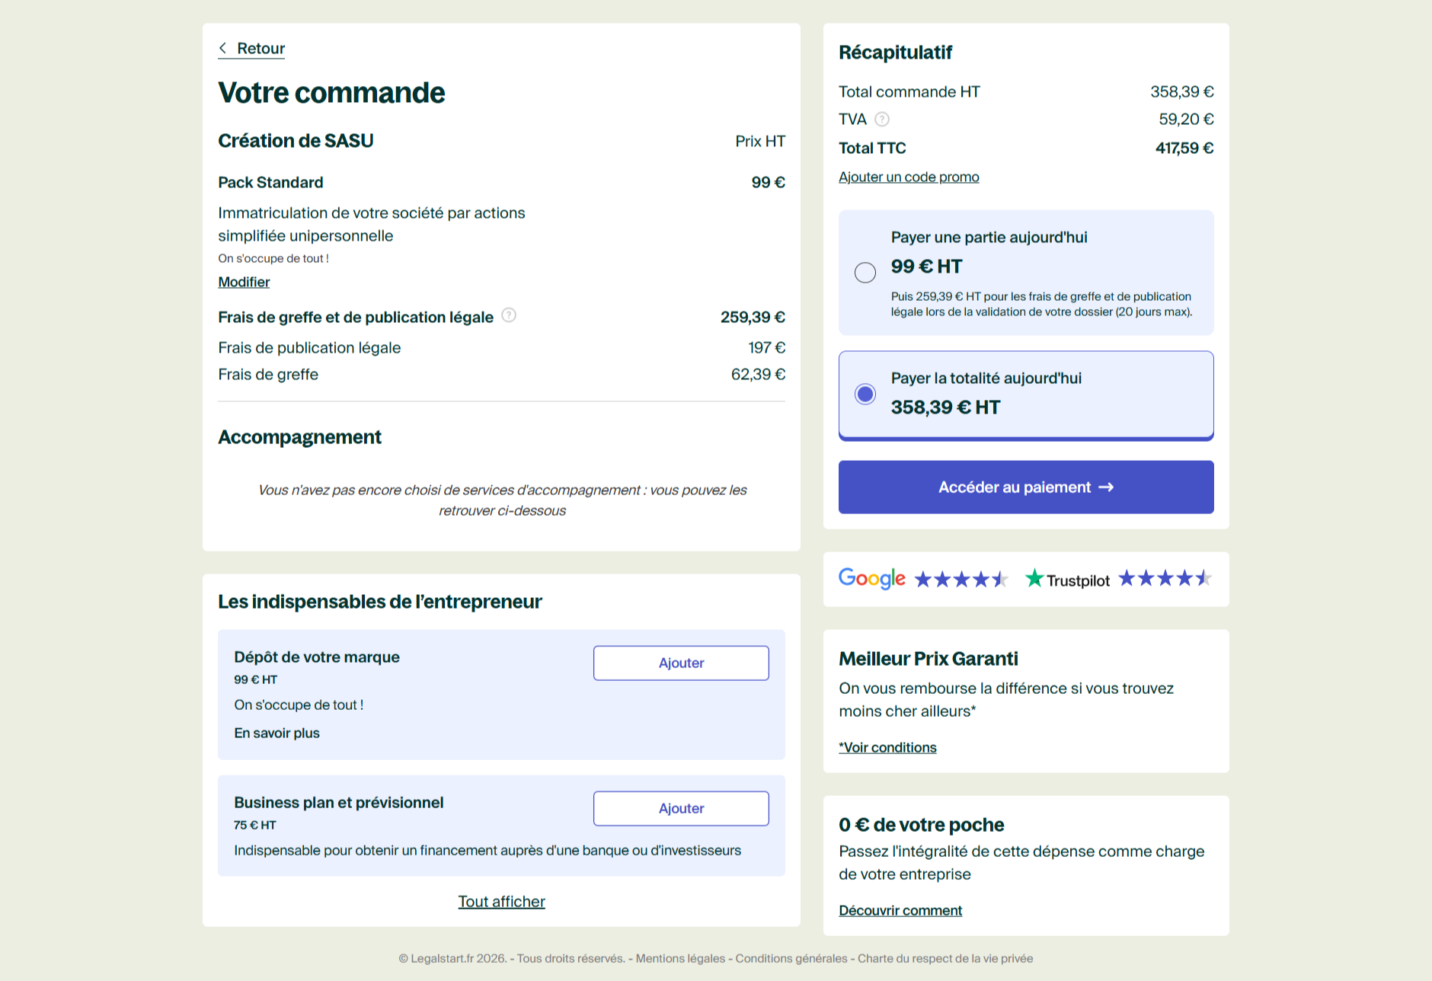1432x981 pixels.
Task: Click the TVA help question mark icon
Action: coord(882,119)
